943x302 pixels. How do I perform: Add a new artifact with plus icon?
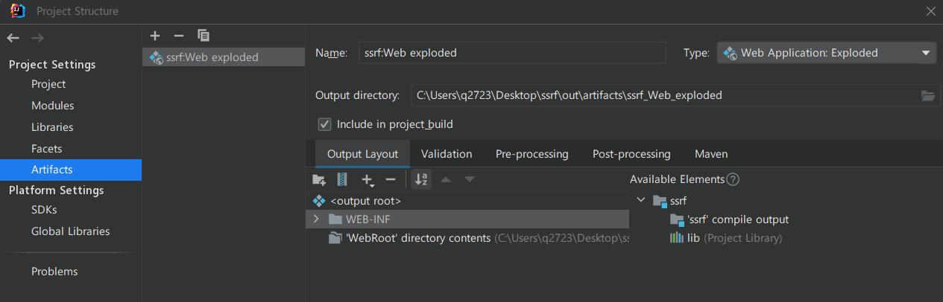click(x=155, y=35)
